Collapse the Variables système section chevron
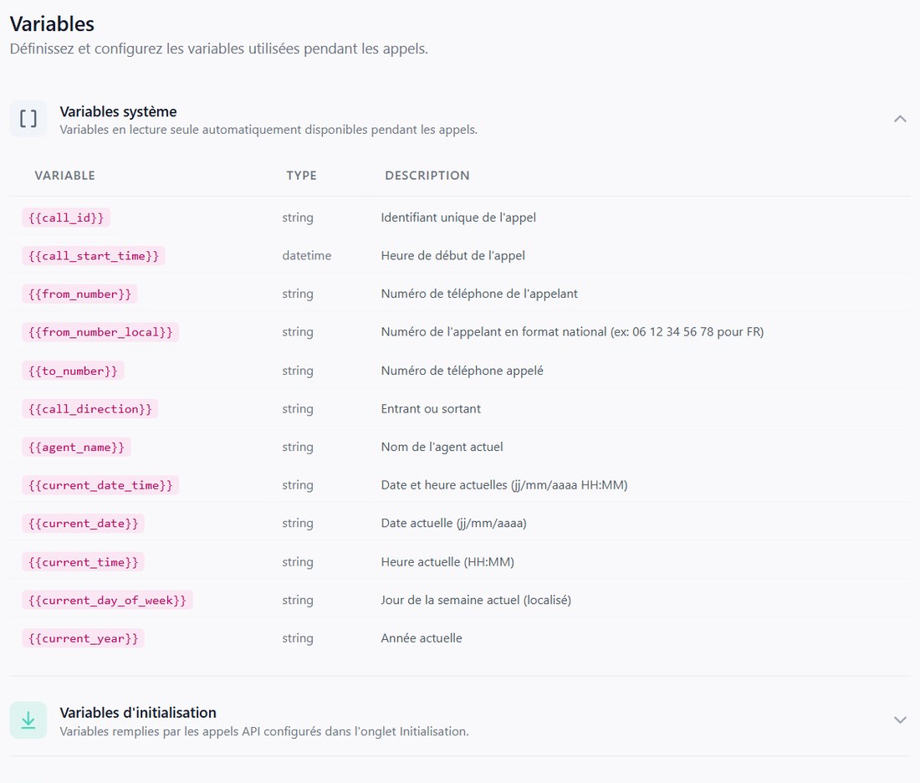The width and height of the screenshot is (920, 783). 900,119
